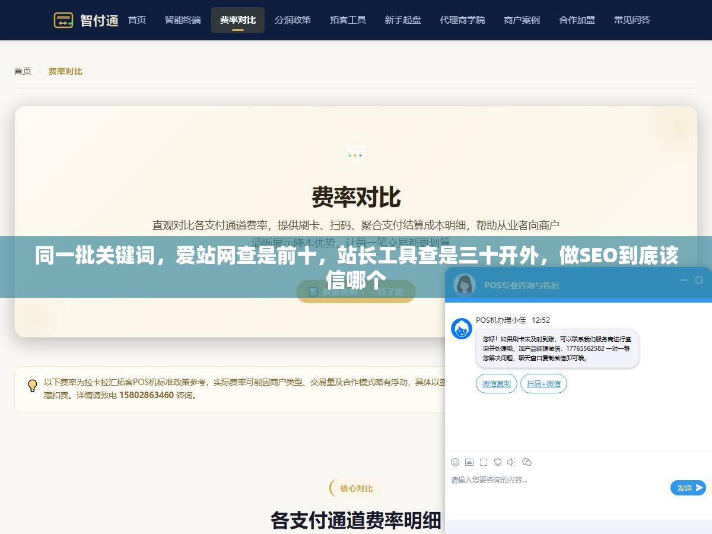Click overlay headline about 爱站网 keywords
Viewport: 712px width, 534px height.
point(356,267)
